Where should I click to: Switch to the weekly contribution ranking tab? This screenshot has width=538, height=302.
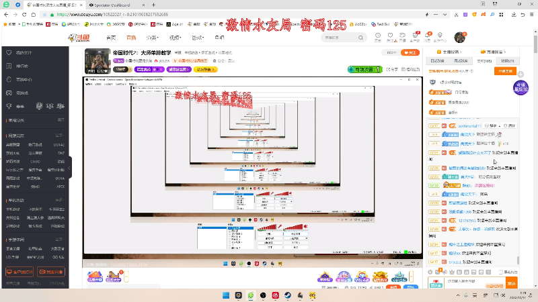[461, 61]
